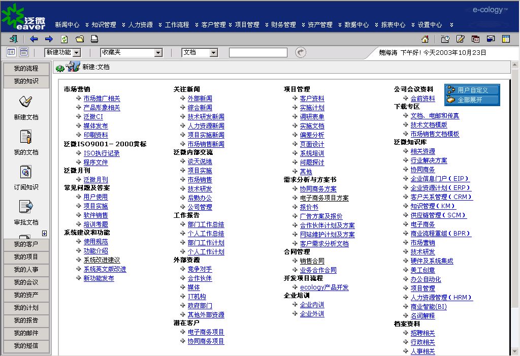Open the 资产管理 menu
Image resolution: width=520 pixels, height=356 pixels.
click(320, 25)
